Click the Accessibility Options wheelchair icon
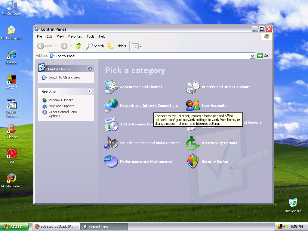 (193, 143)
